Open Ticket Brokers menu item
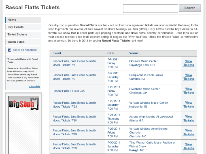This screenshot has height=154, width=206. click(23, 34)
